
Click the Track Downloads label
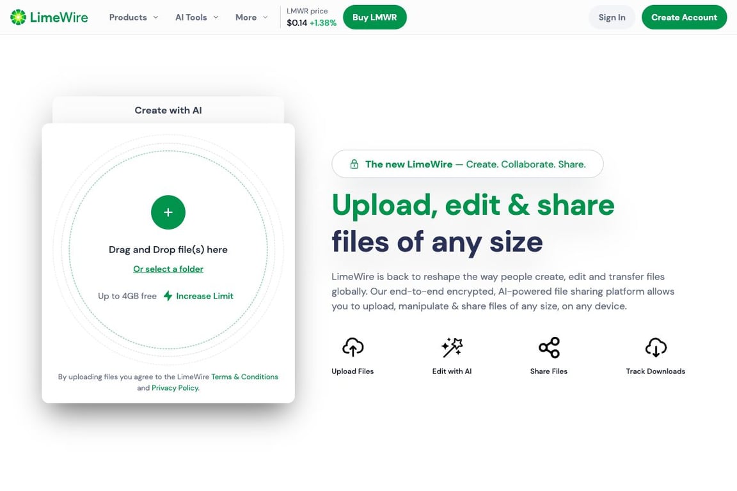coord(655,371)
